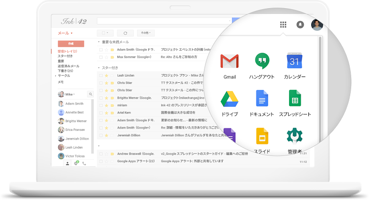Click the chat search magnifier icon

(x=90, y=94)
